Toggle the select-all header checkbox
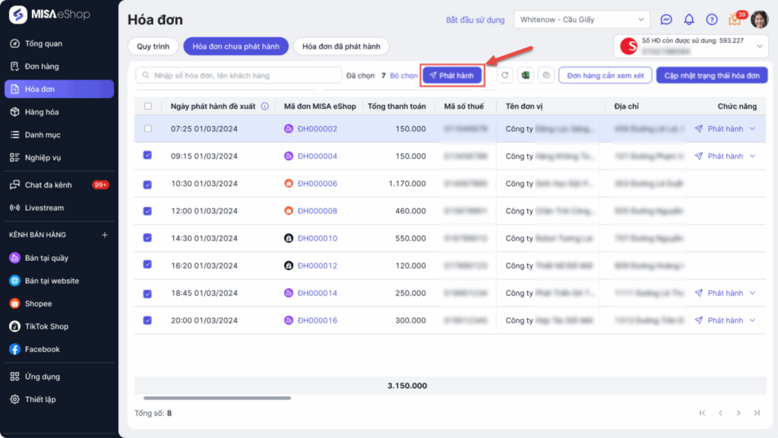Image resolution: width=778 pixels, height=438 pixels. (148, 106)
